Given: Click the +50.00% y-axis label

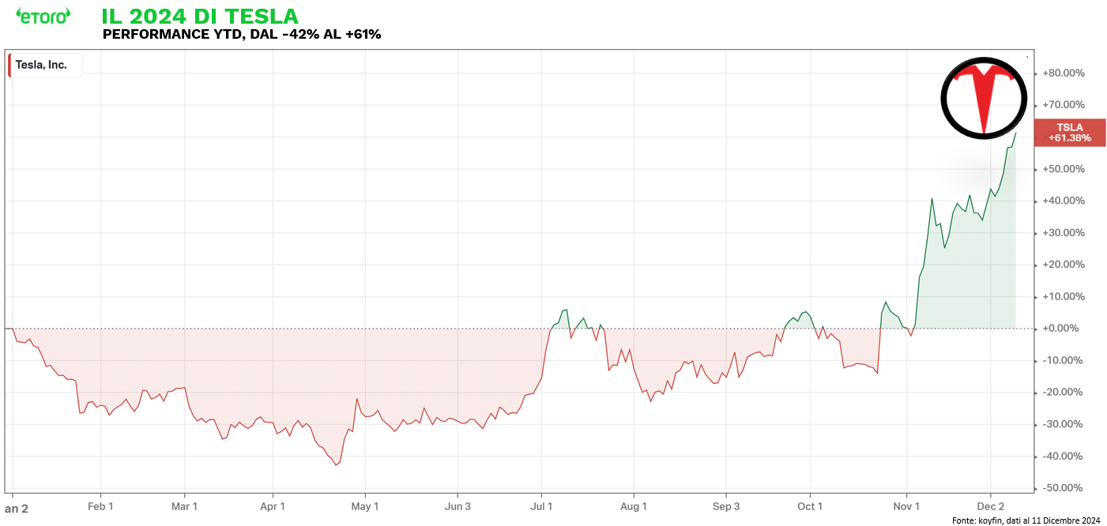Looking at the screenshot, I should [1063, 169].
